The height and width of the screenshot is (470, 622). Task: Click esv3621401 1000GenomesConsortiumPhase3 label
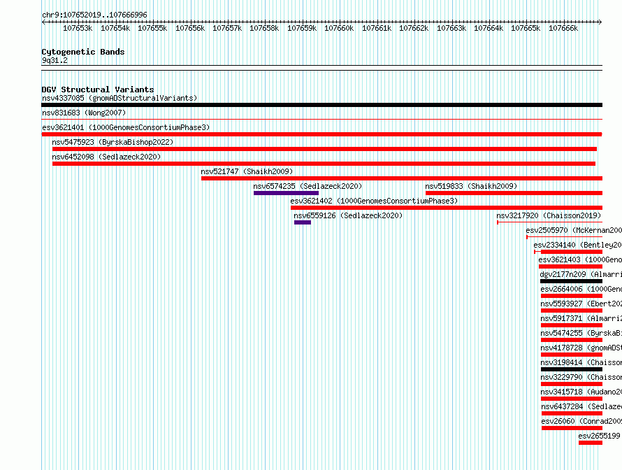(x=126, y=127)
